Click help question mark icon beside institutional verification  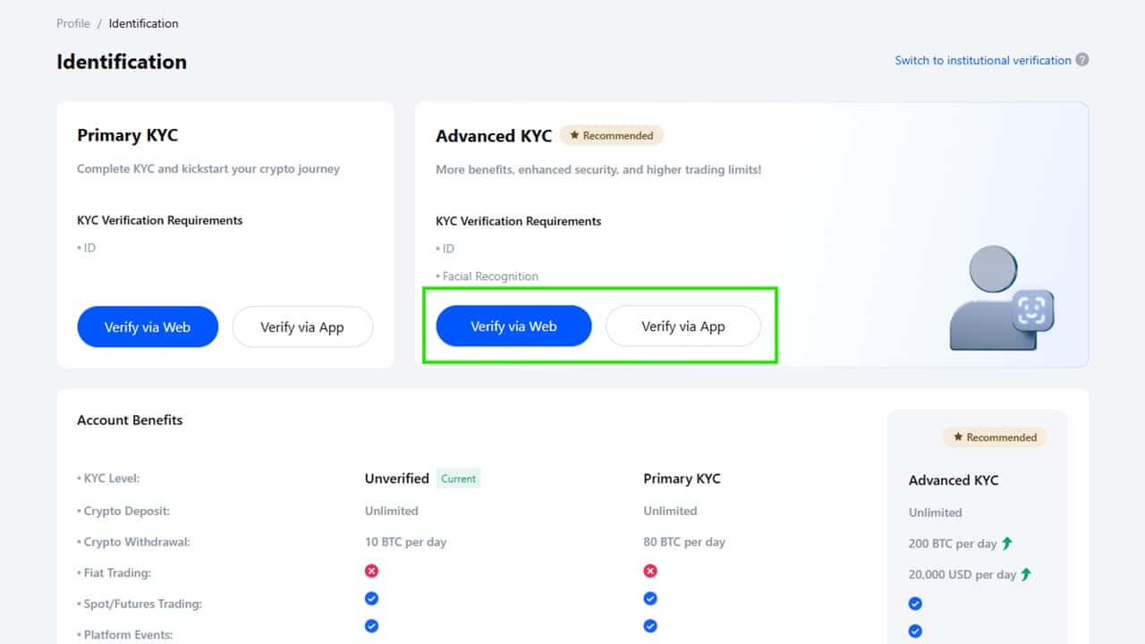coord(1082,60)
